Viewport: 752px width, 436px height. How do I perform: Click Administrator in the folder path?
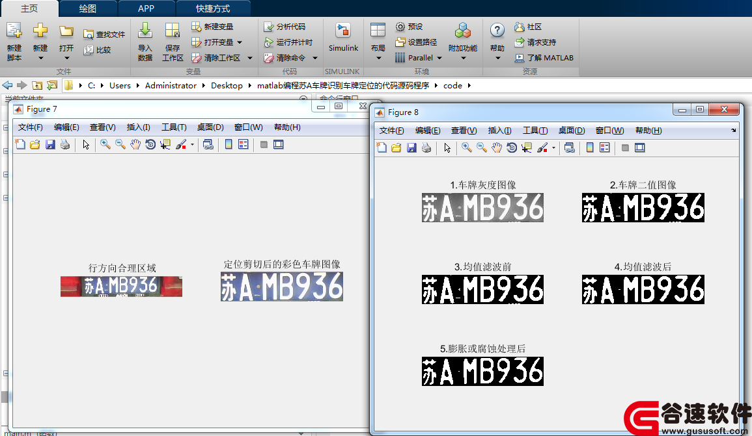[x=171, y=85]
